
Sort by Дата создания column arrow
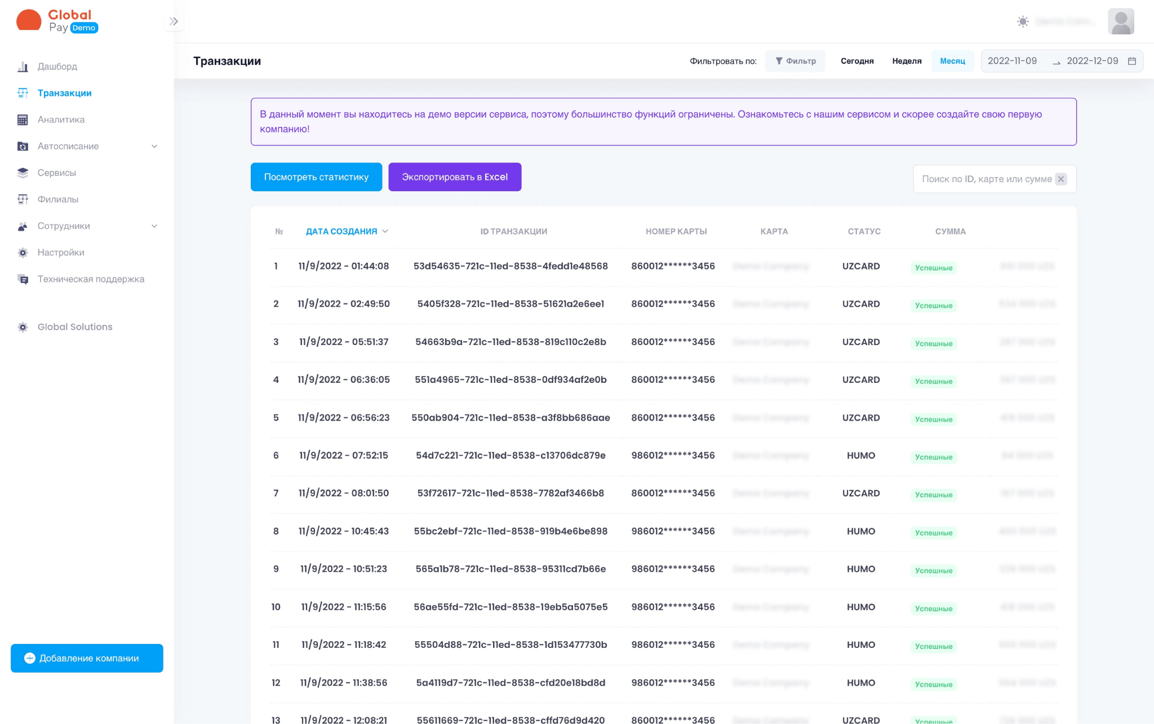pos(385,231)
